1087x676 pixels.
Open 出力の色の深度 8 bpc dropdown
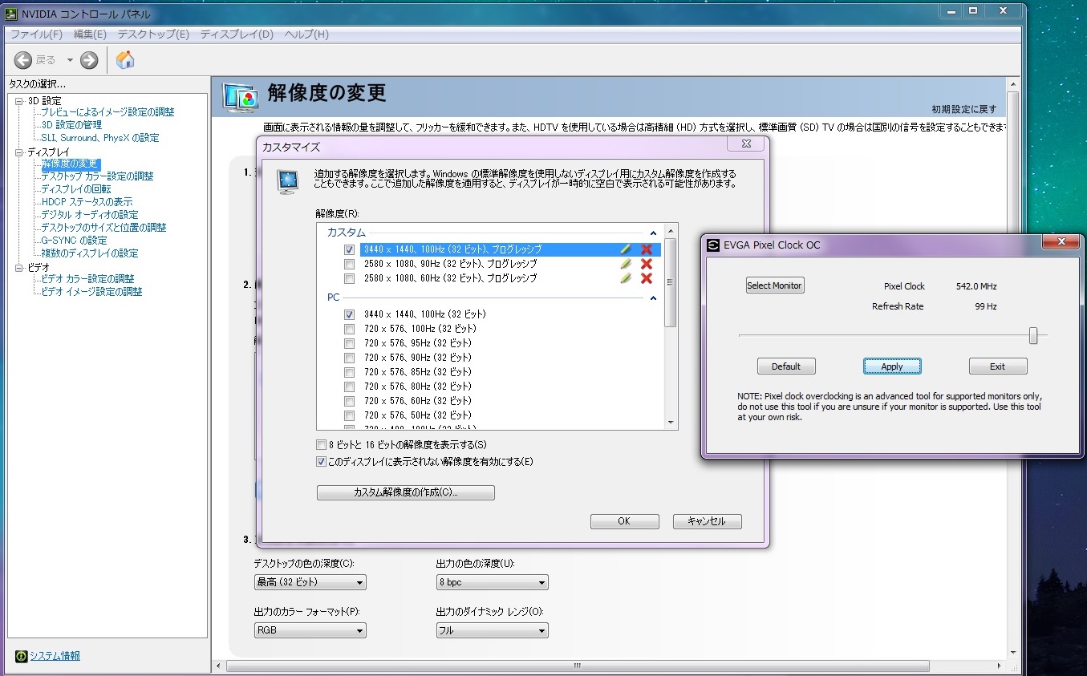pyautogui.click(x=492, y=582)
